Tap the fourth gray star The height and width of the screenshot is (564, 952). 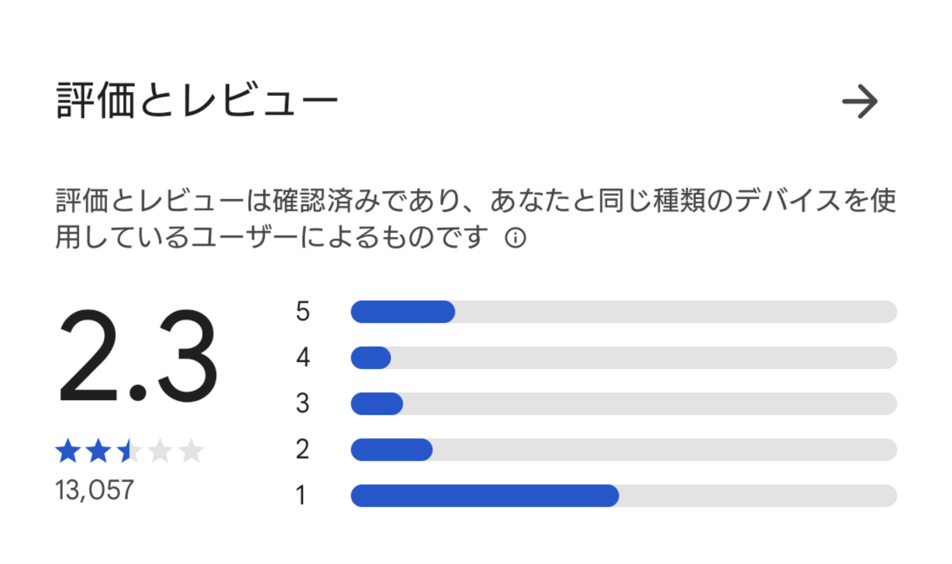click(x=160, y=451)
